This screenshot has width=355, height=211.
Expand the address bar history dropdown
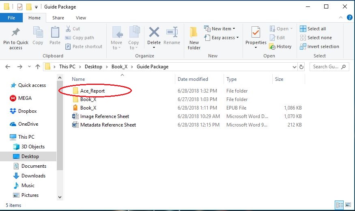294,67
